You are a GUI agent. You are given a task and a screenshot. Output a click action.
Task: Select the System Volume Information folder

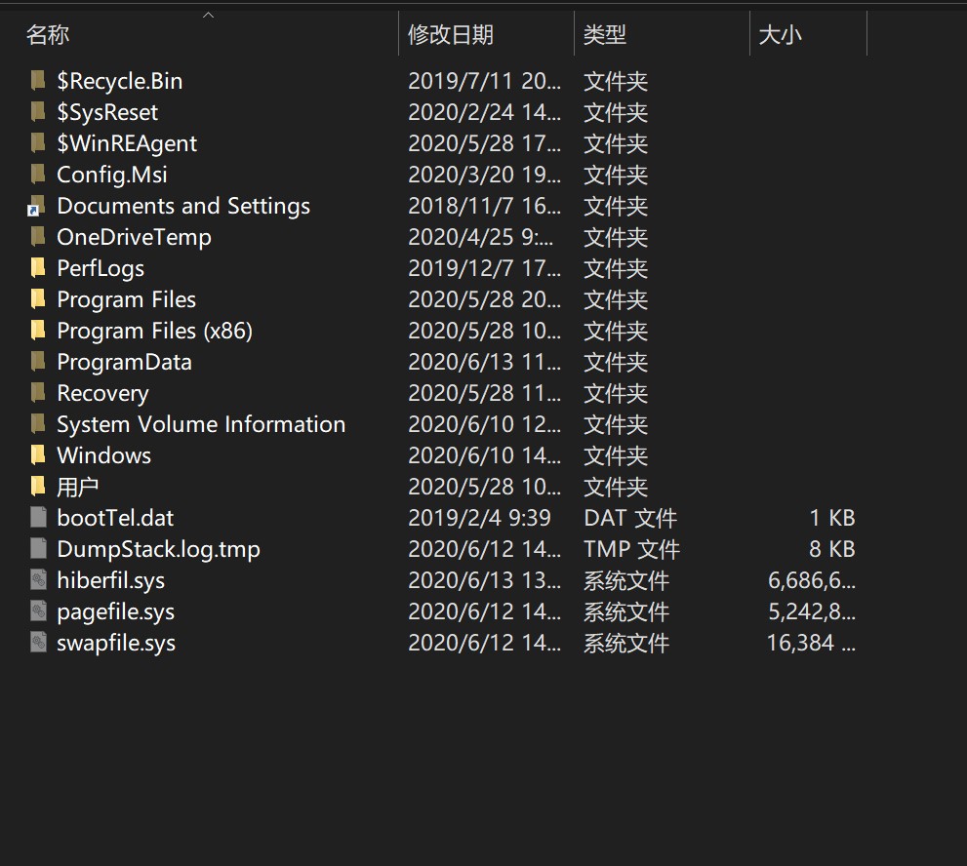pyautogui.click(x=201, y=424)
